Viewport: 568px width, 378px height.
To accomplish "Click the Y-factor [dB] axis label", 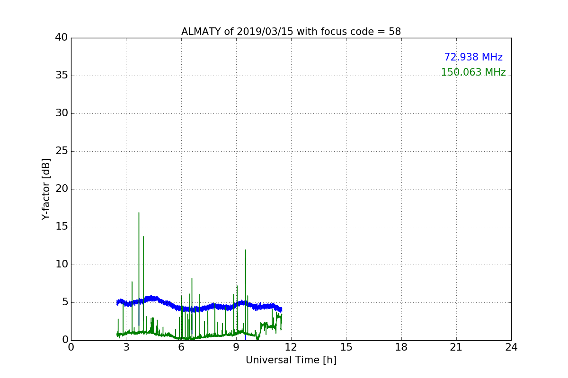I will (x=46, y=189).
